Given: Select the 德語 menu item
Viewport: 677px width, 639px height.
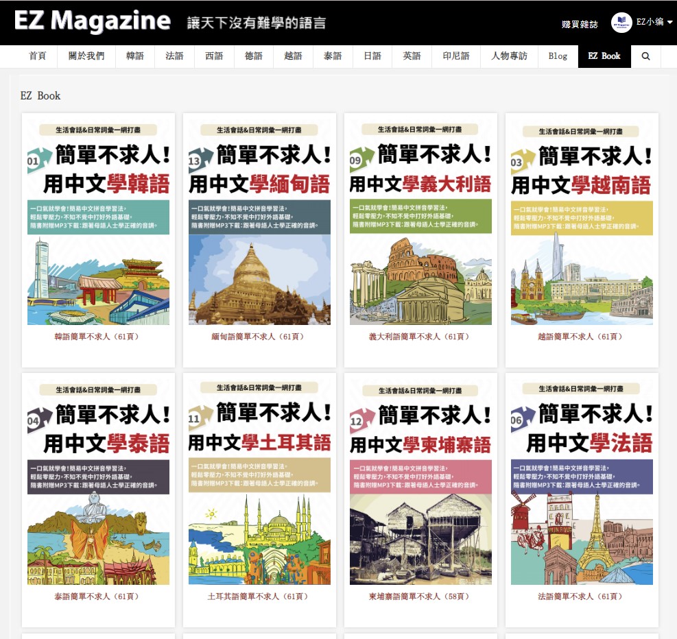Looking at the screenshot, I should pyautogui.click(x=253, y=56).
